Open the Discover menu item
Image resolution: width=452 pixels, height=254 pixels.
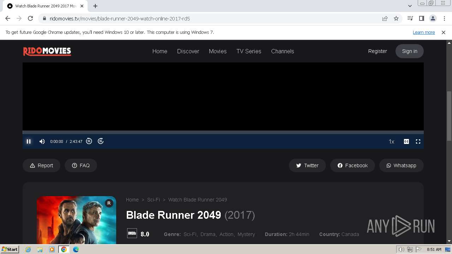(x=188, y=51)
